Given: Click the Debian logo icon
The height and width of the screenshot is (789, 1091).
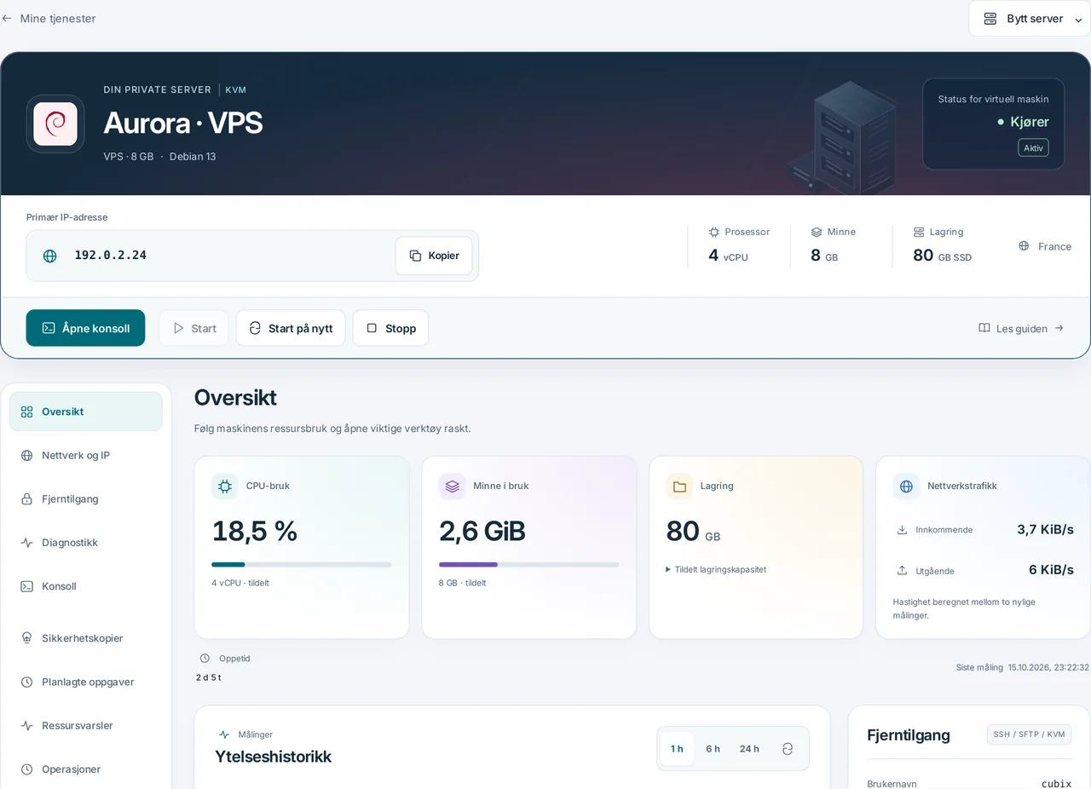Looking at the screenshot, I should [55, 124].
